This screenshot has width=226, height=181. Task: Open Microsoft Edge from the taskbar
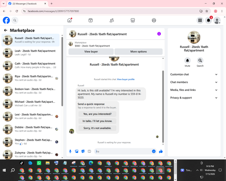point(91,163)
